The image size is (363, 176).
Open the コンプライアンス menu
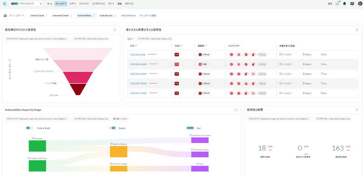click(98, 4)
